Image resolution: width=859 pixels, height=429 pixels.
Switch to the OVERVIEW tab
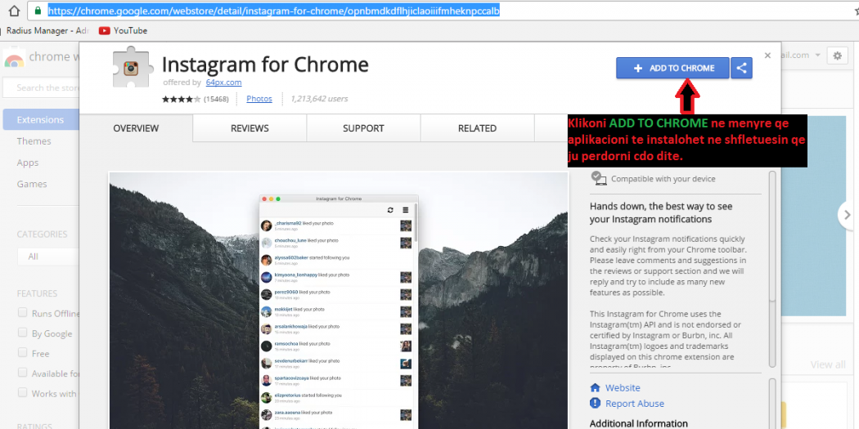click(136, 128)
